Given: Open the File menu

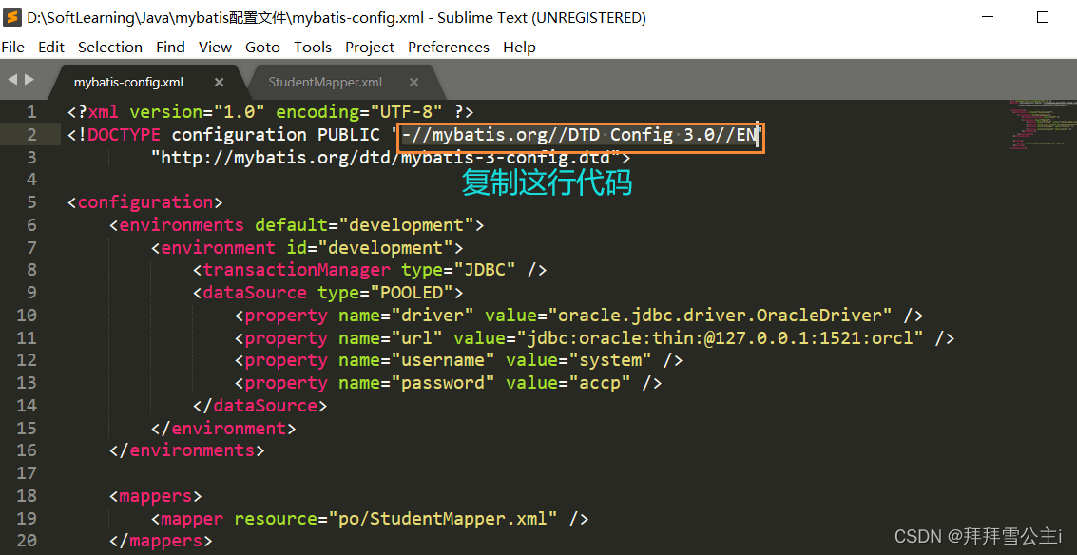Looking at the screenshot, I should tap(13, 47).
